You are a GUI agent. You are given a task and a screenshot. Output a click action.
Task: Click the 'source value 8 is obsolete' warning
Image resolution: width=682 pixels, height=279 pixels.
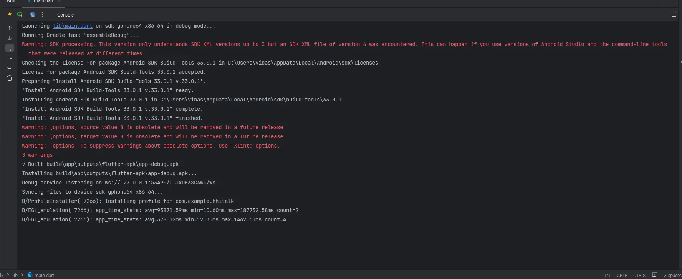pyautogui.click(x=152, y=127)
